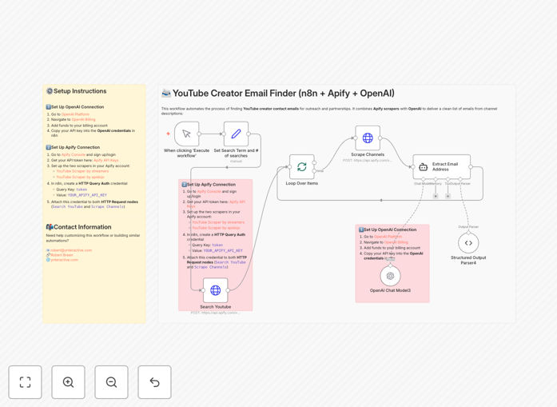The height and width of the screenshot is (407, 557).
Task: Visit the ynteractive.com website link
Action: point(64,260)
